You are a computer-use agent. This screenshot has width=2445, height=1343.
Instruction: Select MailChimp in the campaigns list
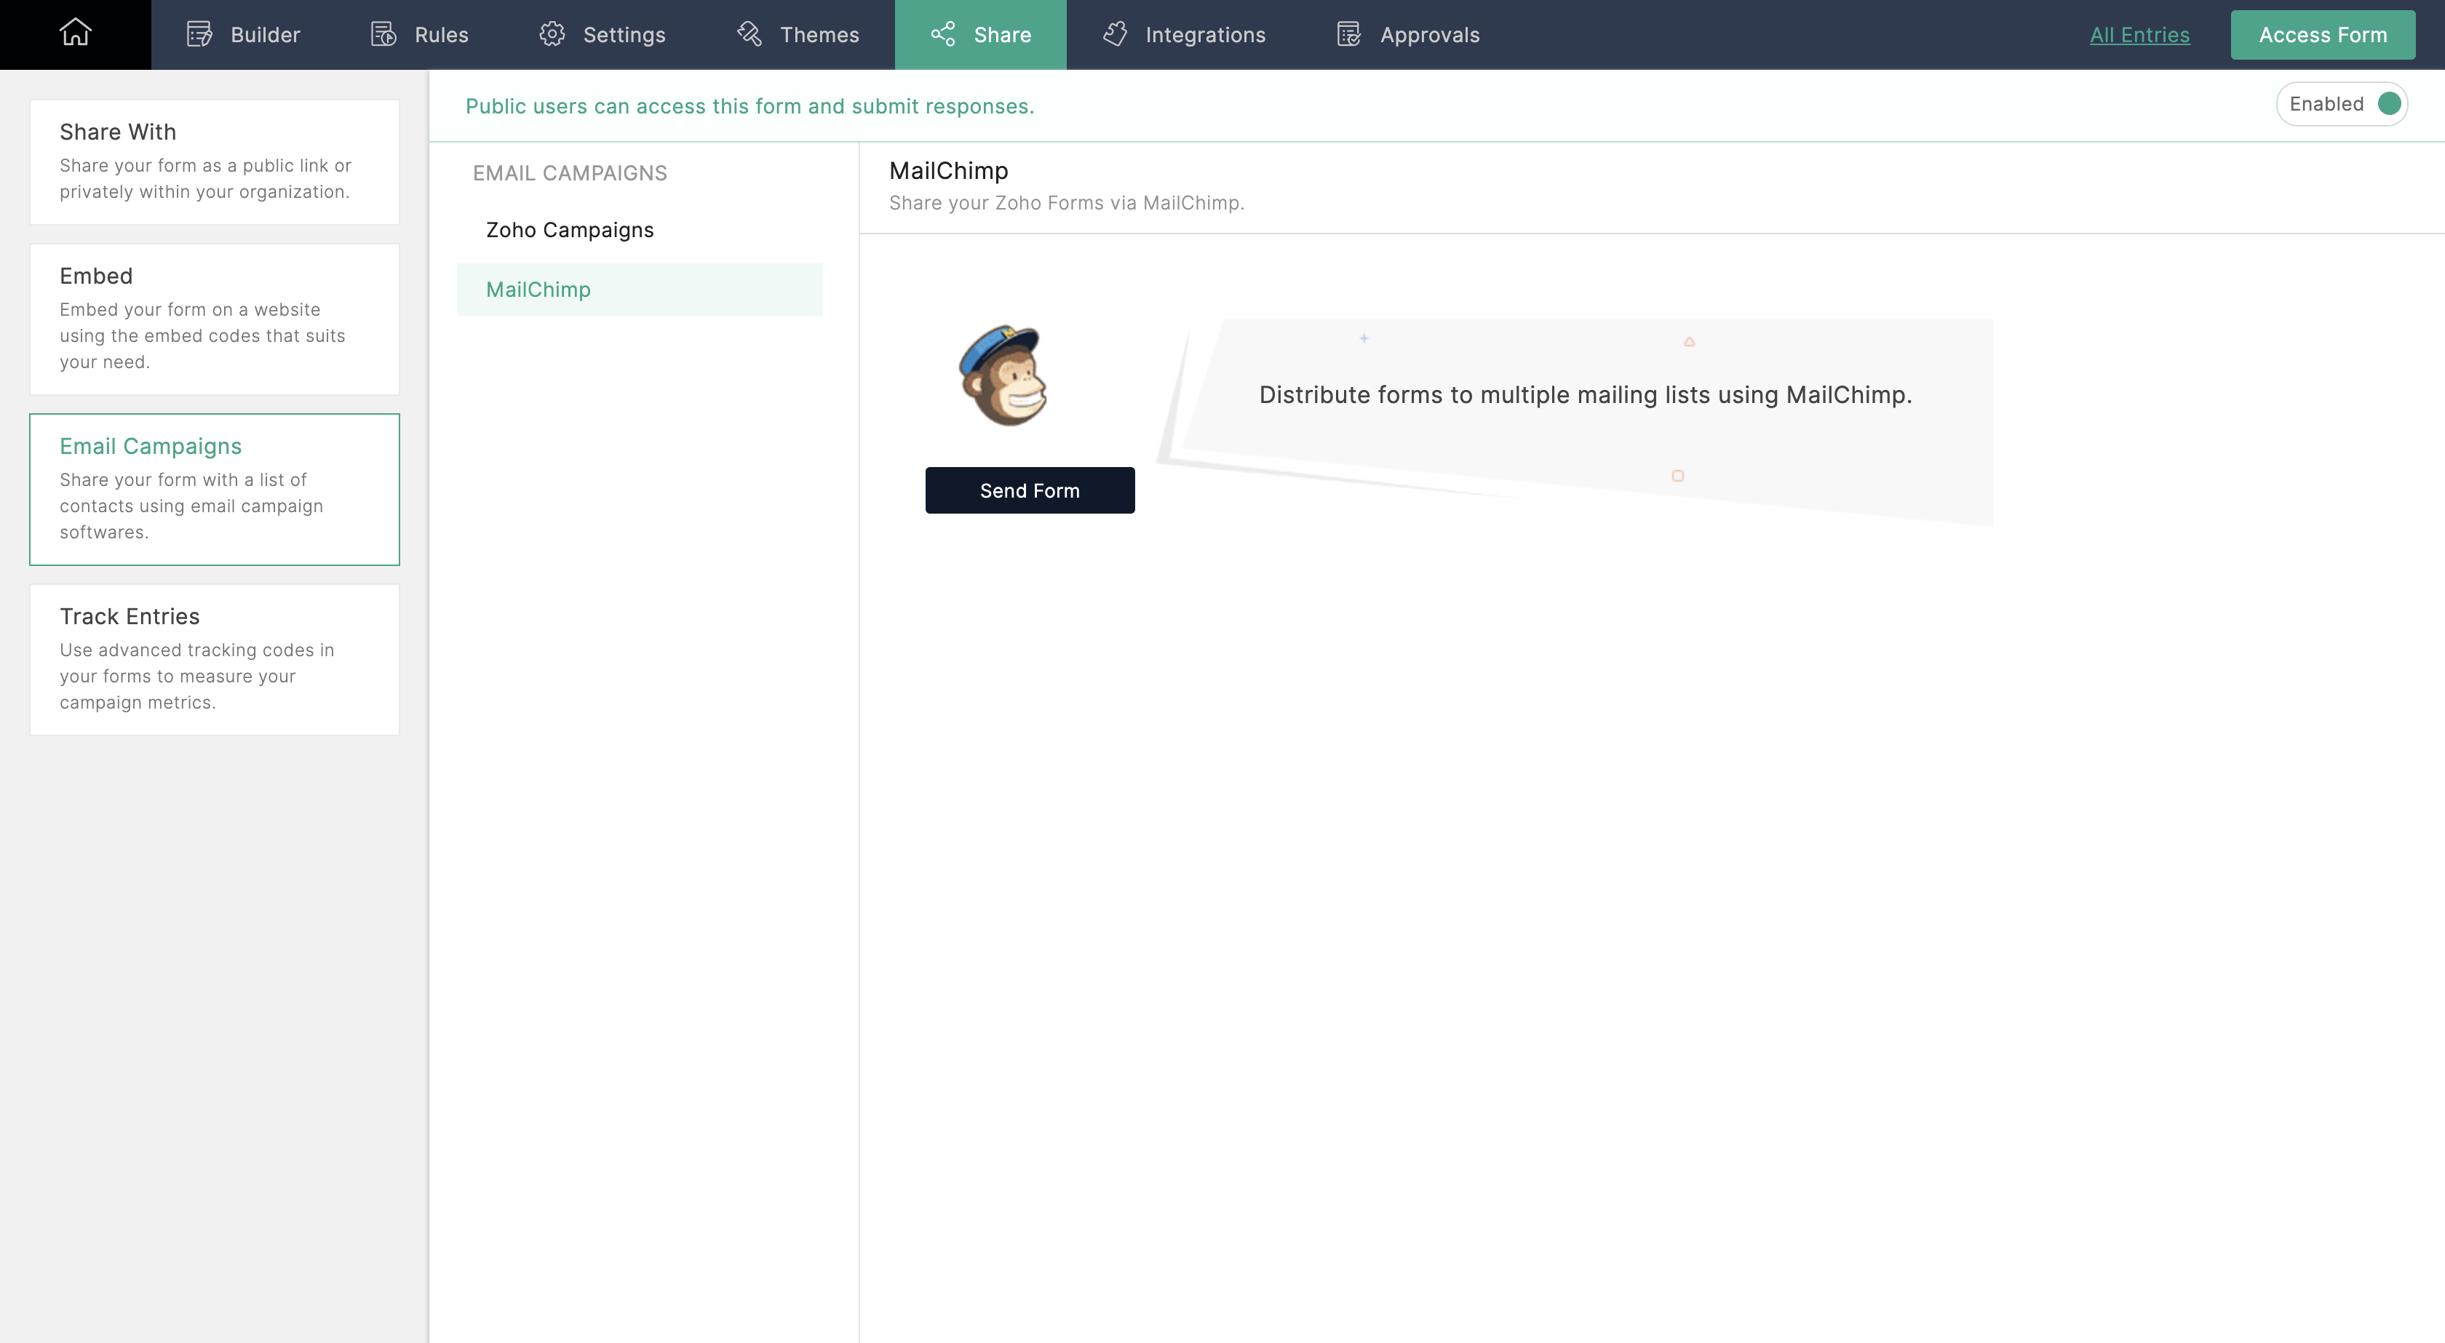click(x=640, y=290)
